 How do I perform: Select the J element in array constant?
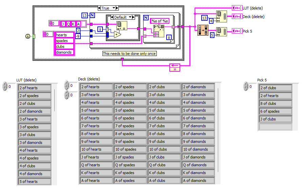point(63,24)
